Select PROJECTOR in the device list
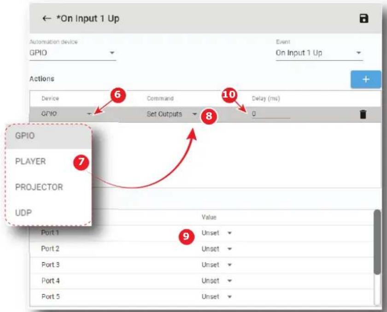The width and height of the screenshot is (387, 312). 49,187
